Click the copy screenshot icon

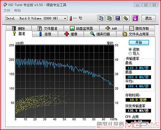(109, 18)
